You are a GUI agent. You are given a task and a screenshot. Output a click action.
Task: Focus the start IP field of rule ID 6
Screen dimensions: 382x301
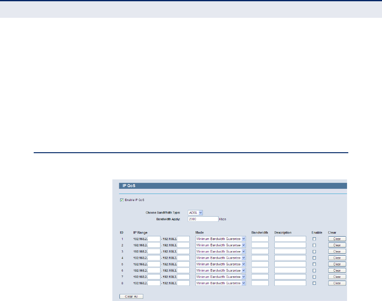(x=154, y=270)
